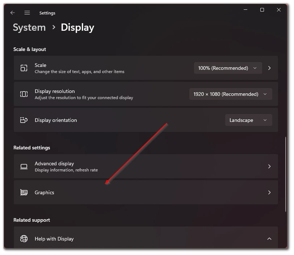The height and width of the screenshot is (255, 294).
Task: Close the Settings window
Action: coord(279,10)
